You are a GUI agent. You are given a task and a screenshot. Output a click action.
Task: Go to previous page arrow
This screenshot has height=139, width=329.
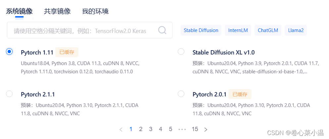click(121, 129)
